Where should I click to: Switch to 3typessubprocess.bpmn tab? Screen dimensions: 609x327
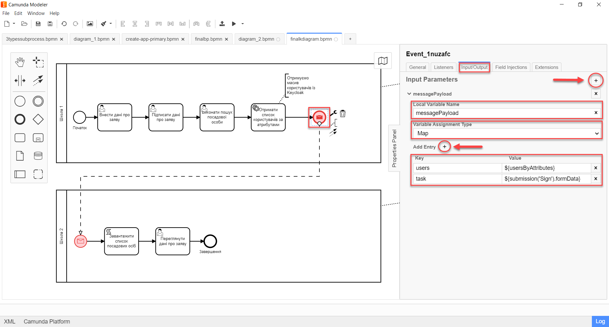click(x=32, y=39)
